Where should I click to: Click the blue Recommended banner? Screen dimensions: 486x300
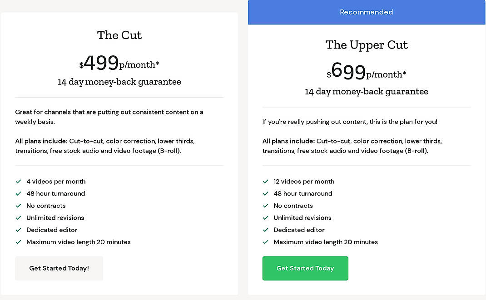click(366, 12)
